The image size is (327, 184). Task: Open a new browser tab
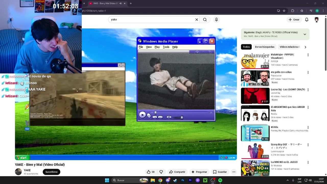click(131, 3)
